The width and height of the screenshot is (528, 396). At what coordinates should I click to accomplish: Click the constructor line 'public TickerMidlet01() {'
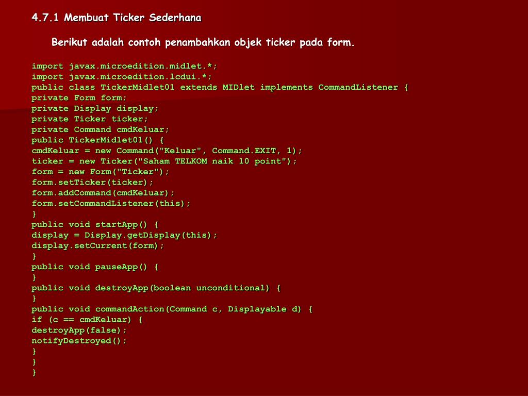tap(97, 140)
